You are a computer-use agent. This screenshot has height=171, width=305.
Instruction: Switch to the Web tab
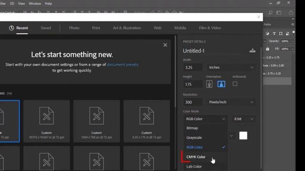click(x=158, y=28)
